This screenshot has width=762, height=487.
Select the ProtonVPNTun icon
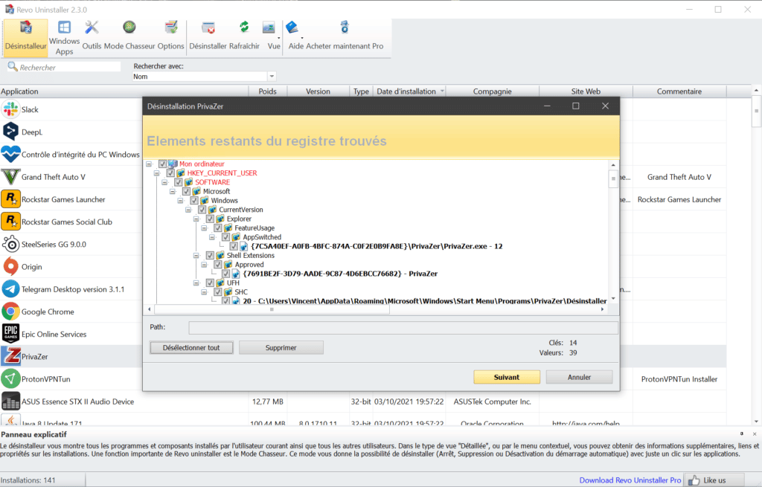pos(10,378)
